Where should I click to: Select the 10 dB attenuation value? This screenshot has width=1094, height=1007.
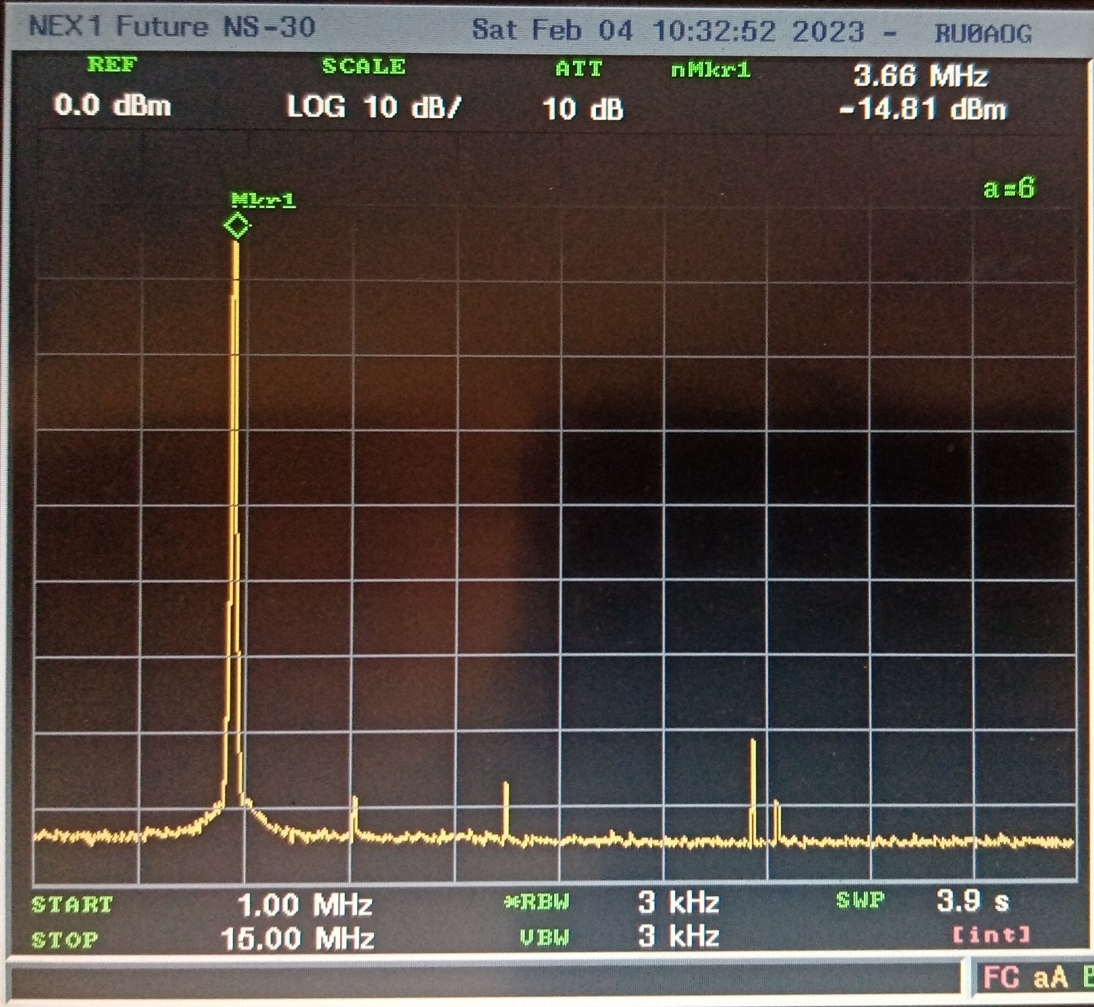click(x=583, y=110)
